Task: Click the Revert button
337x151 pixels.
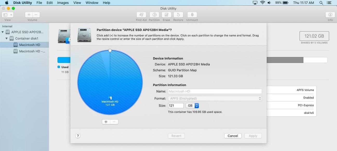Action: [x=176, y=136]
